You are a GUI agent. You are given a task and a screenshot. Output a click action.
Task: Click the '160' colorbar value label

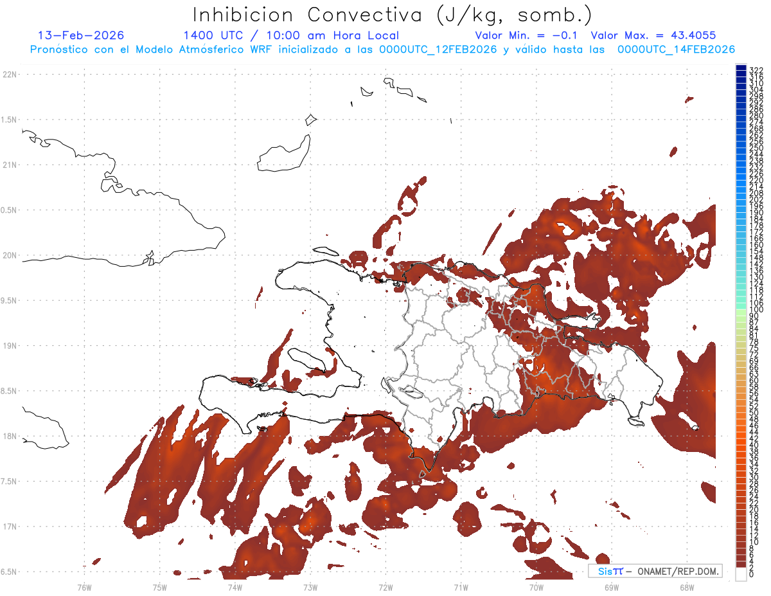click(756, 245)
